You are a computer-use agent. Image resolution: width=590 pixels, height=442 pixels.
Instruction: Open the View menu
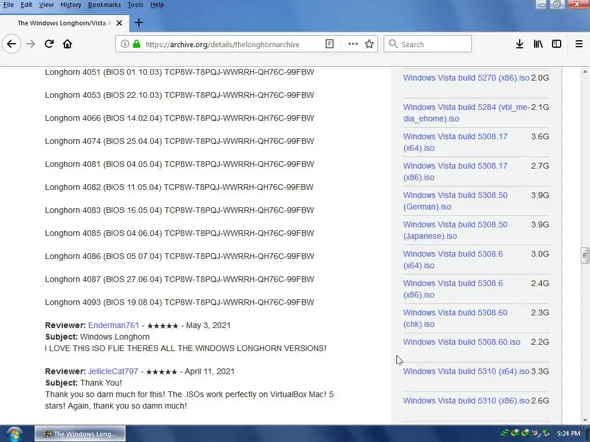pos(46,5)
